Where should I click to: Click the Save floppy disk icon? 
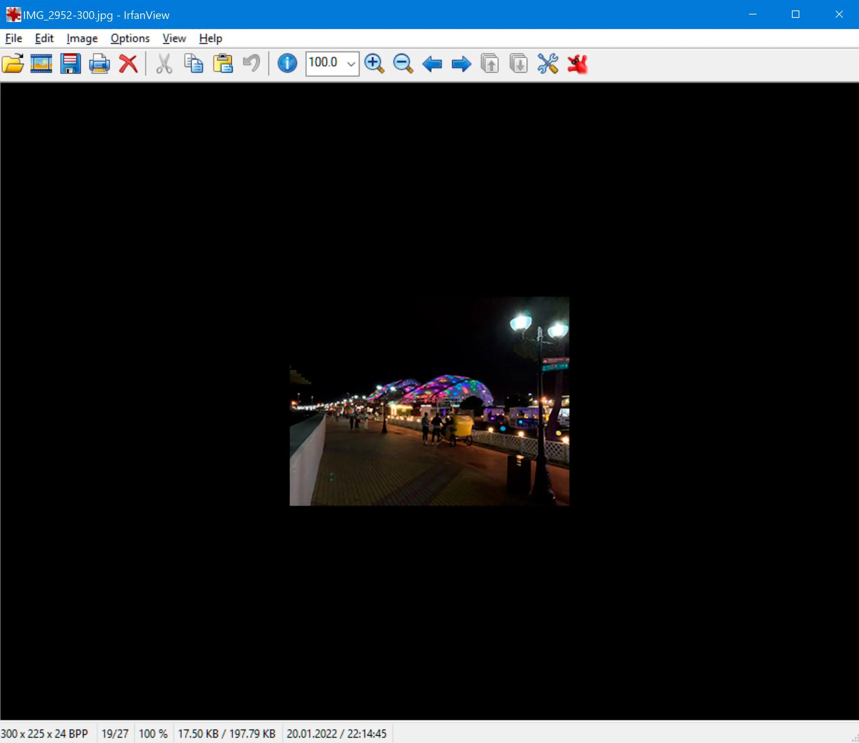click(70, 64)
